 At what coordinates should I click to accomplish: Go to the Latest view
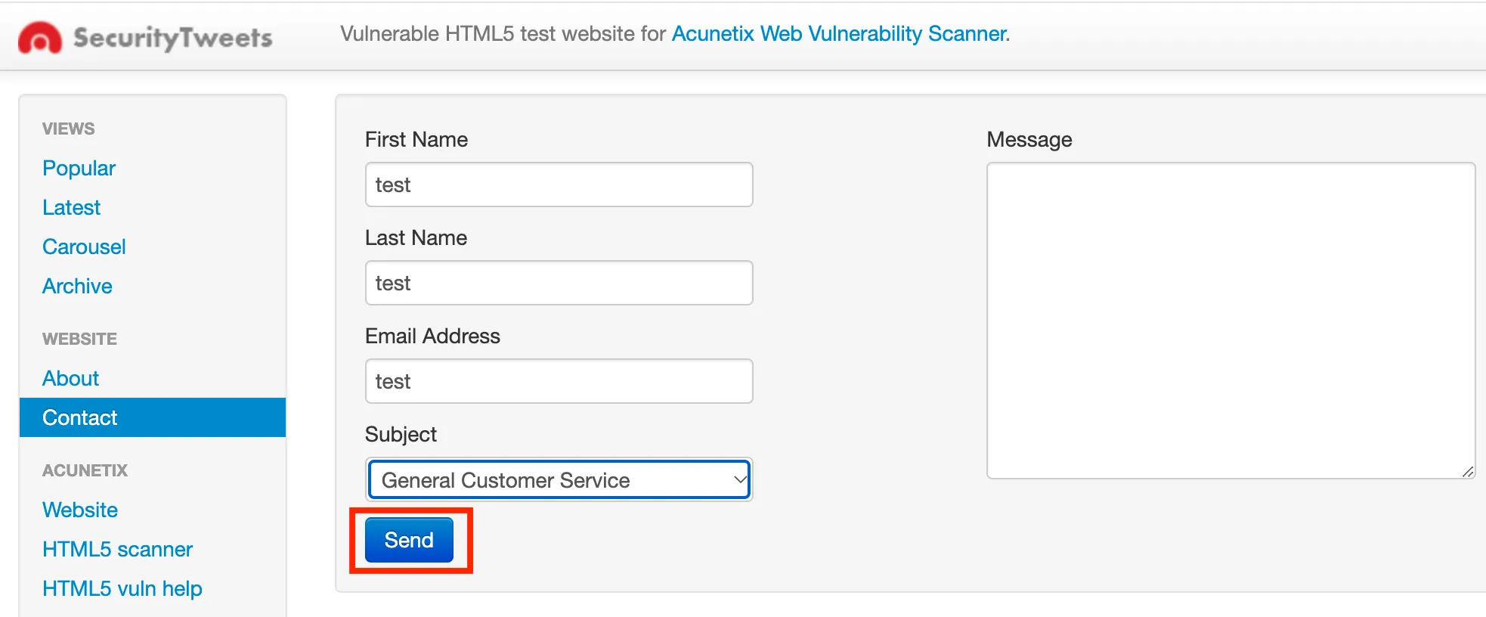(71, 207)
